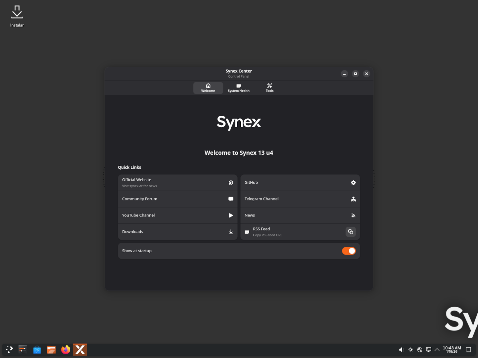Expand the hidden system tray icons
Screen dimensions: 478x358
(x=437, y=350)
